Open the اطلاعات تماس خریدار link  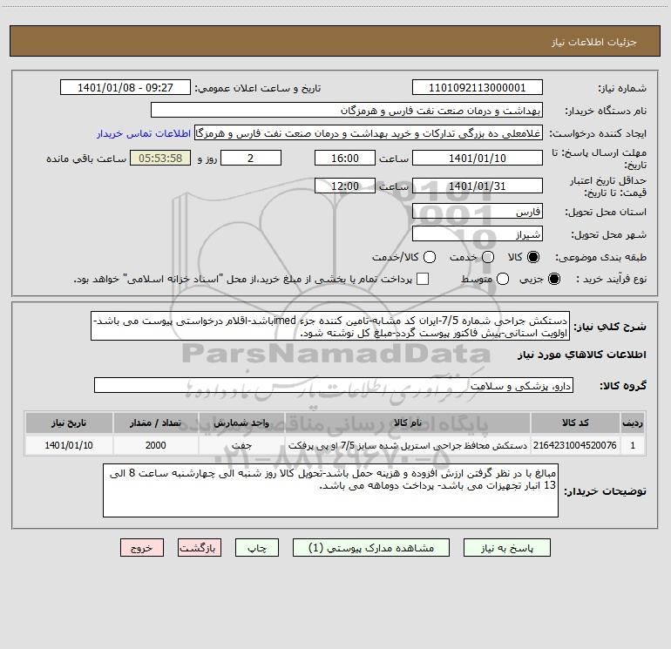[x=144, y=133]
